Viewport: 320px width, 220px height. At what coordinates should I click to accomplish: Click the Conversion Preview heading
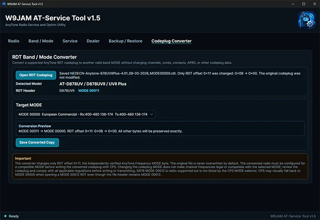pyautogui.click(x=35, y=126)
